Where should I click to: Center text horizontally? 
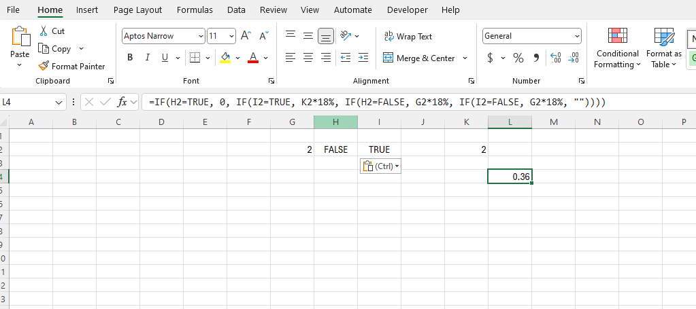click(x=308, y=58)
